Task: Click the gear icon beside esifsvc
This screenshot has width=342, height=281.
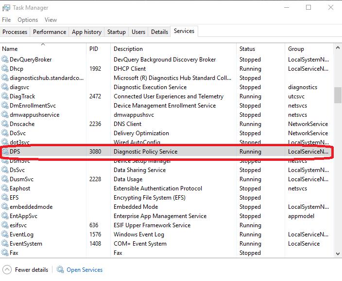Action: click(x=5, y=225)
